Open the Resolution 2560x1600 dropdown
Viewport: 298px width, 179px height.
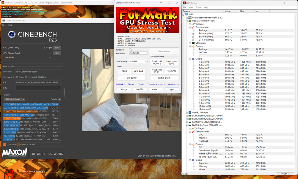coord(138,53)
